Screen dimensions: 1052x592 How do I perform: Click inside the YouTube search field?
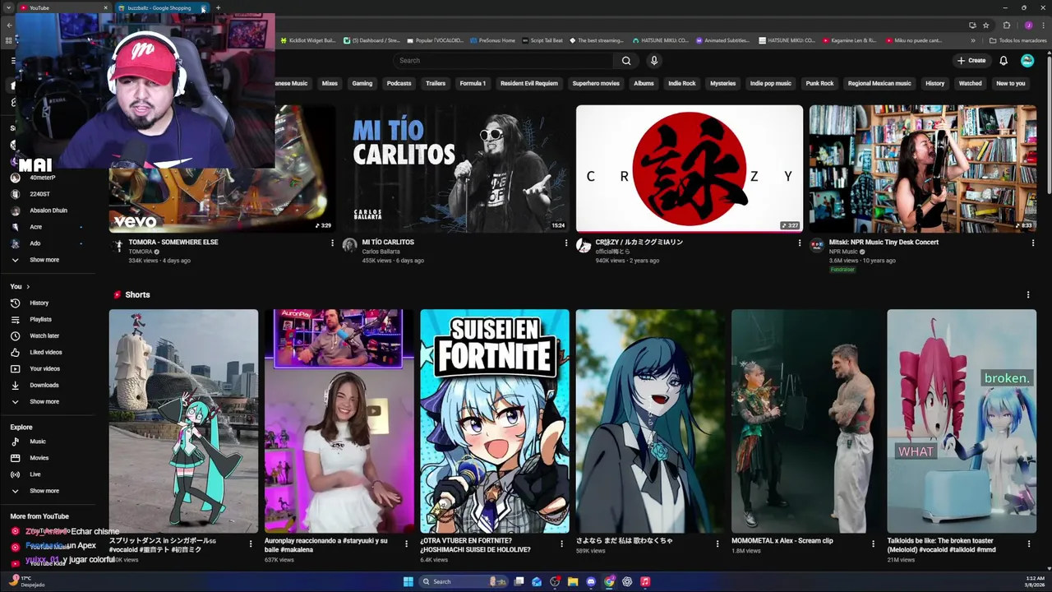click(503, 60)
